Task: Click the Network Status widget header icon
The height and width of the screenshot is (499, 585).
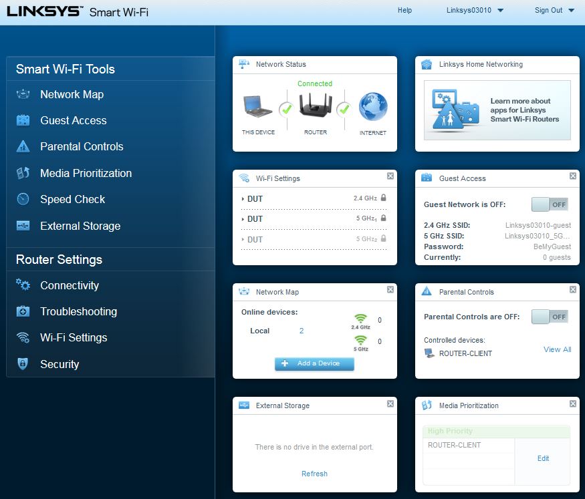Action: (x=244, y=64)
